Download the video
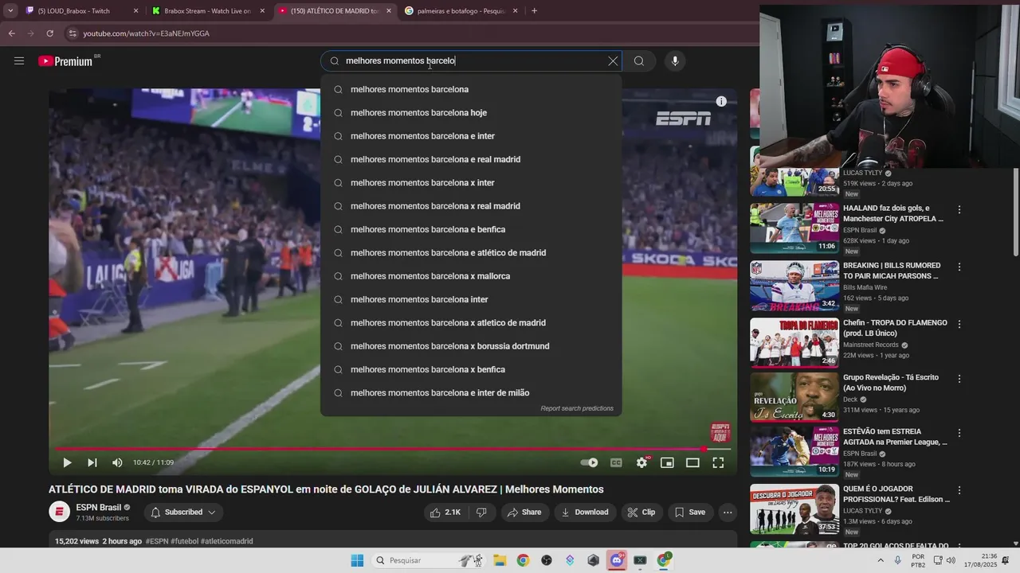The image size is (1020, 573). (x=585, y=513)
